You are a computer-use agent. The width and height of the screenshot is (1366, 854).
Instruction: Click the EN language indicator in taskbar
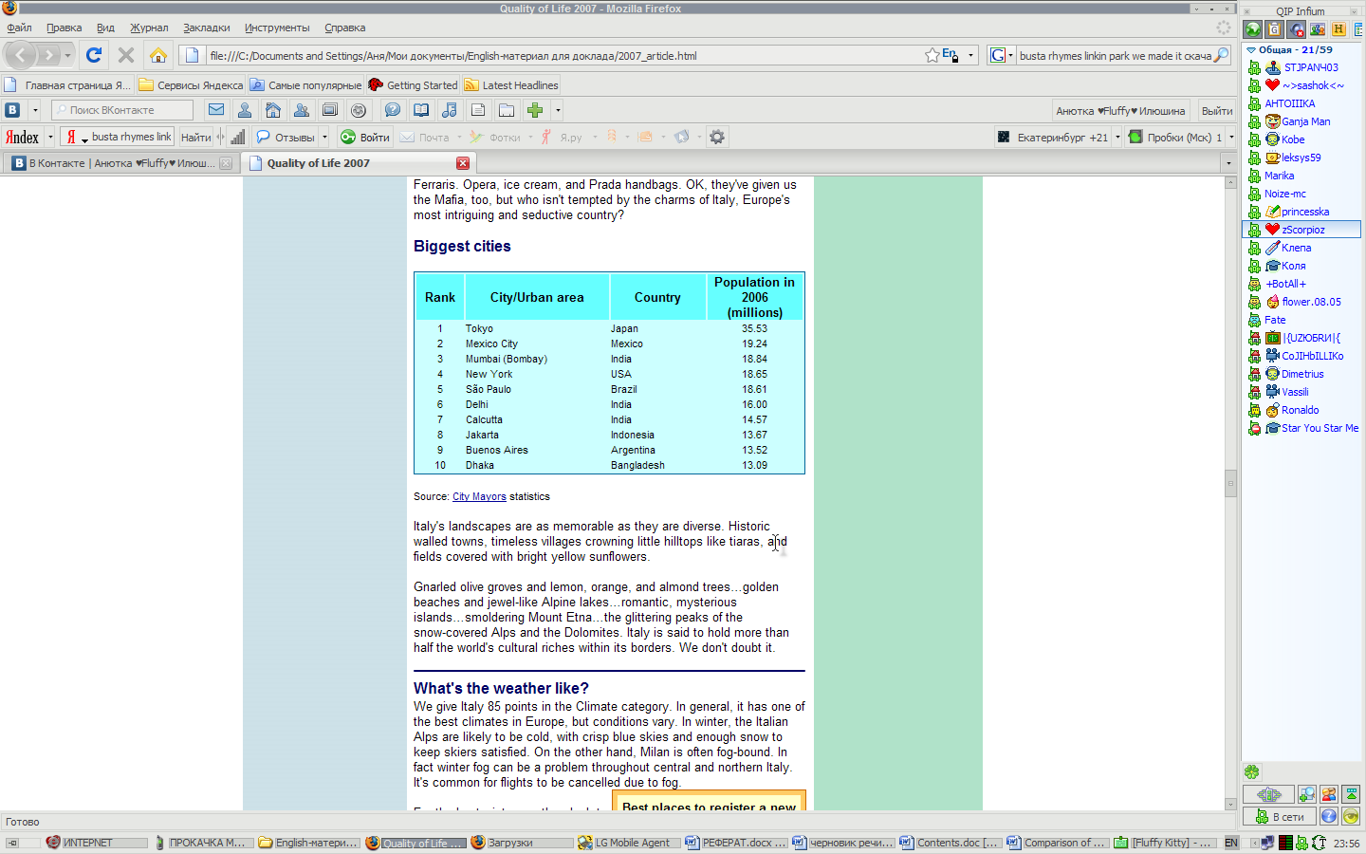(1231, 843)
